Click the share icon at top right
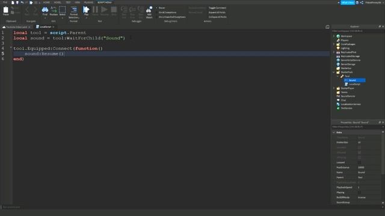This screenshot has width=385, height=216. click(x=362, y=2)
